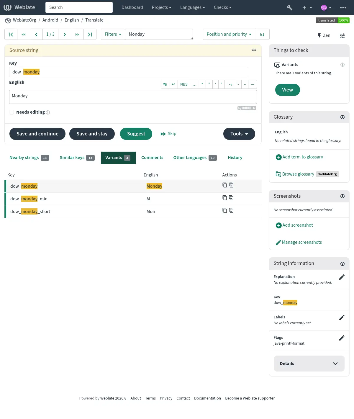
Task: Open the Languages dropdown menu
Action: (193, 7)
